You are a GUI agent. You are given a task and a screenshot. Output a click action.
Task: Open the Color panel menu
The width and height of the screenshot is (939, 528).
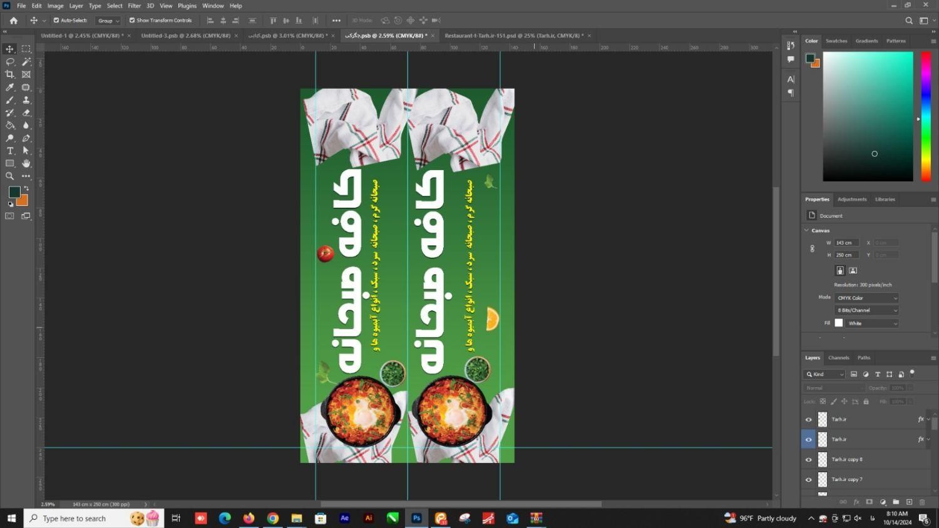point(933,41)
